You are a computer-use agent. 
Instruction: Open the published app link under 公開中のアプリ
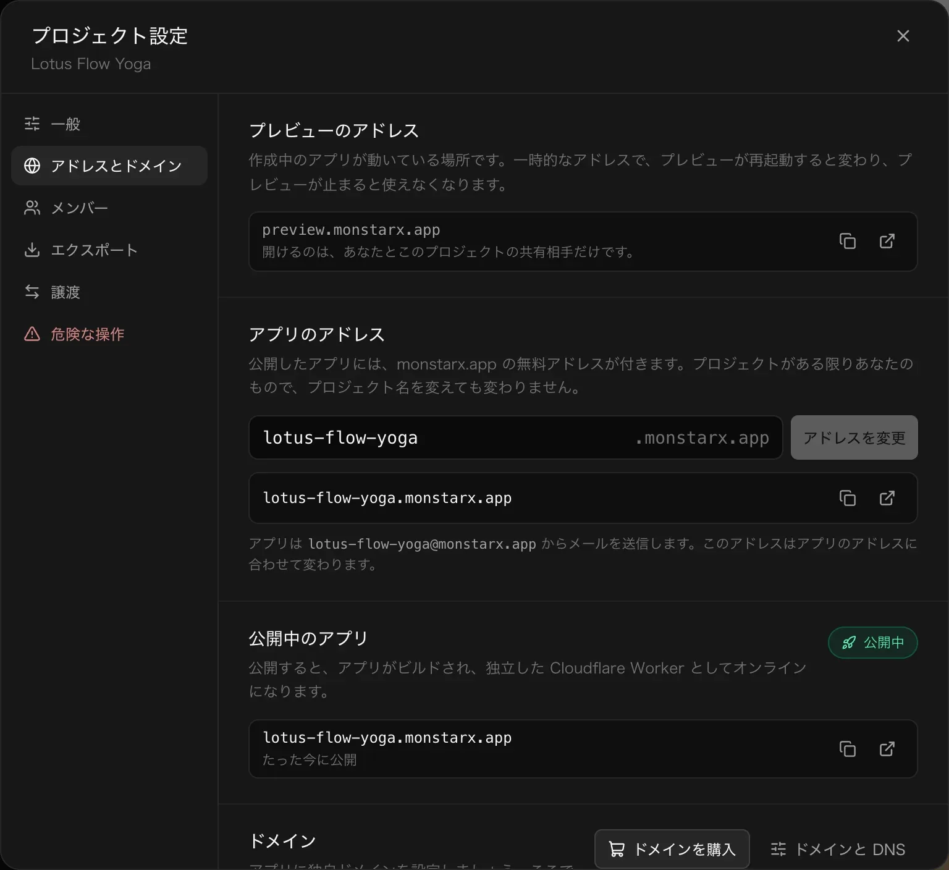887,749
